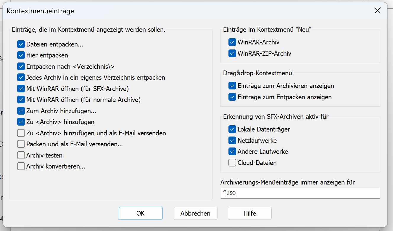Click the '*.iso' file mask input field

pos(300,193)
